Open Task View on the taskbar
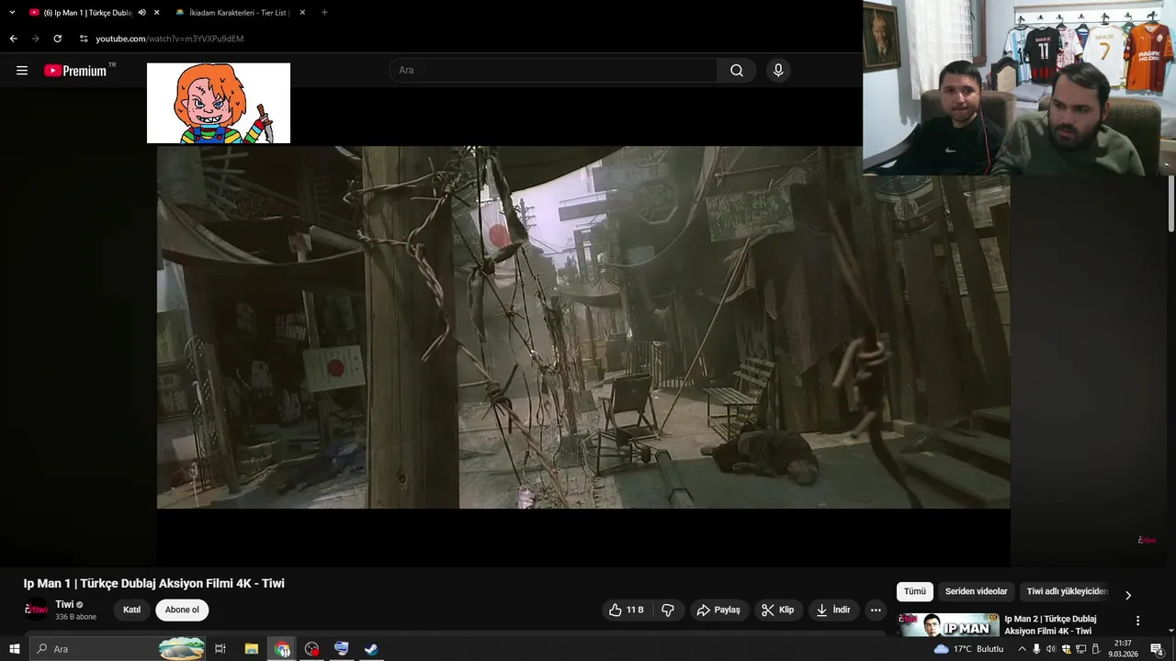This screenshot has width=1176, height=661. (220, 649)
